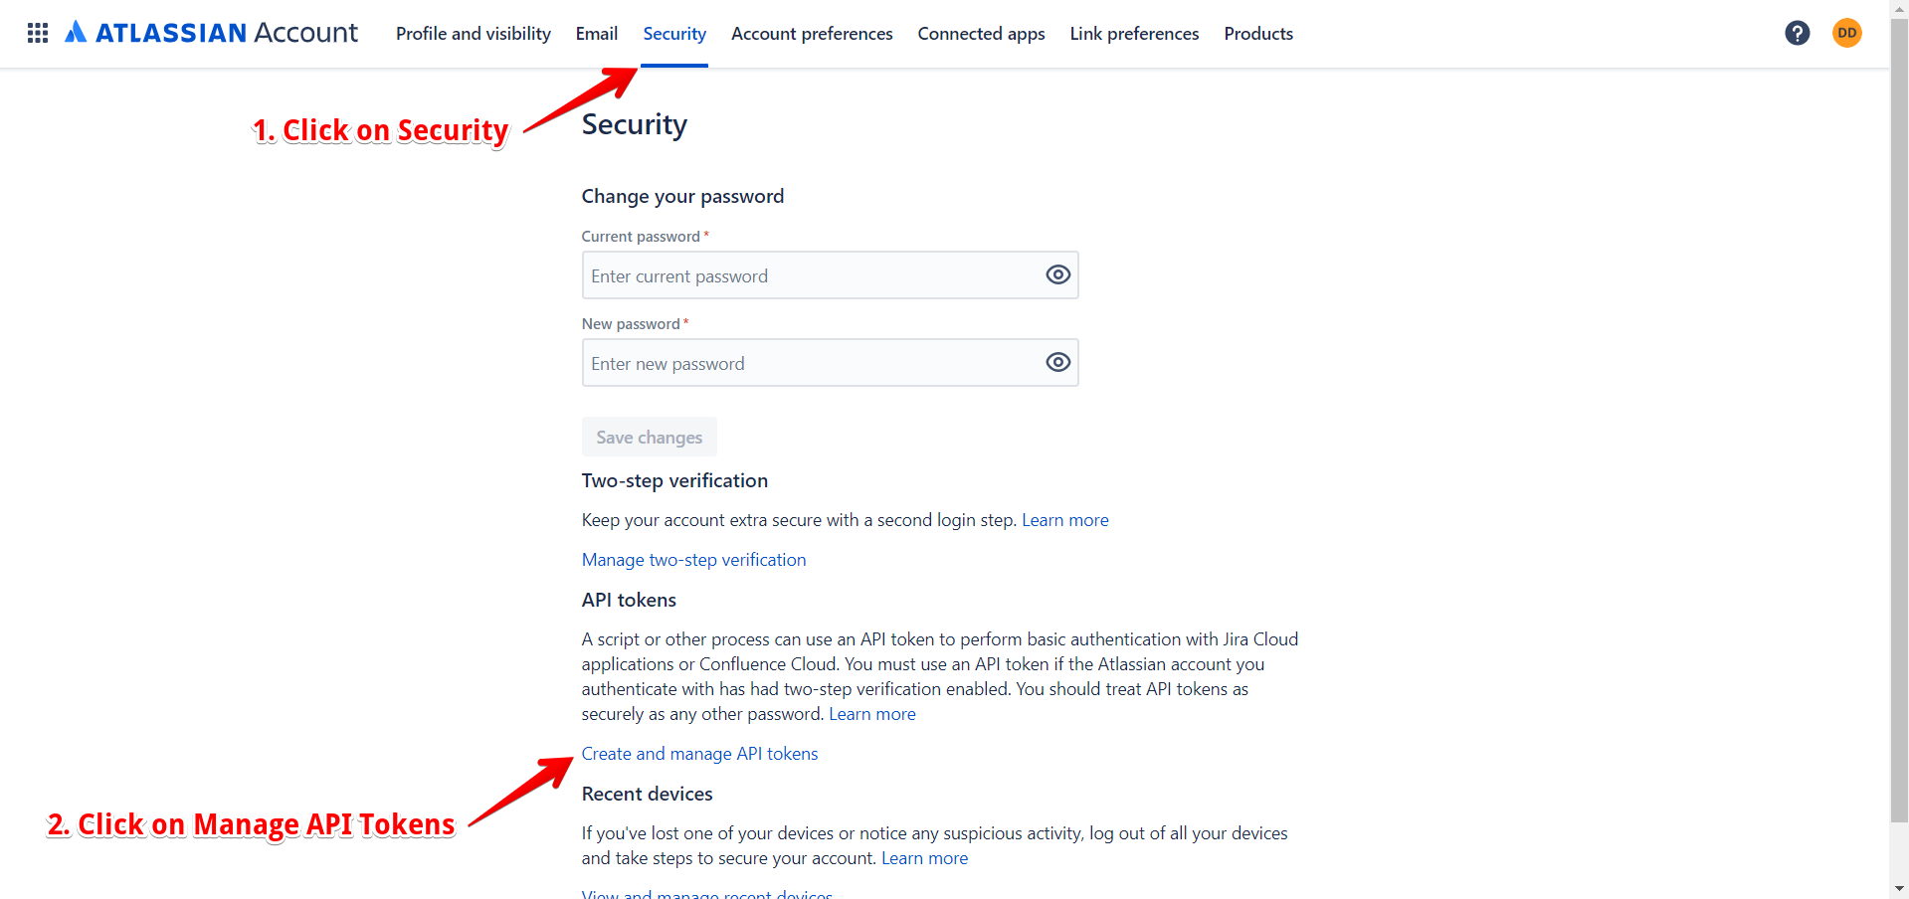This screenshot has height=899, width=1909.
Task: View Link preferences settings
Action: pos(1133,33)
